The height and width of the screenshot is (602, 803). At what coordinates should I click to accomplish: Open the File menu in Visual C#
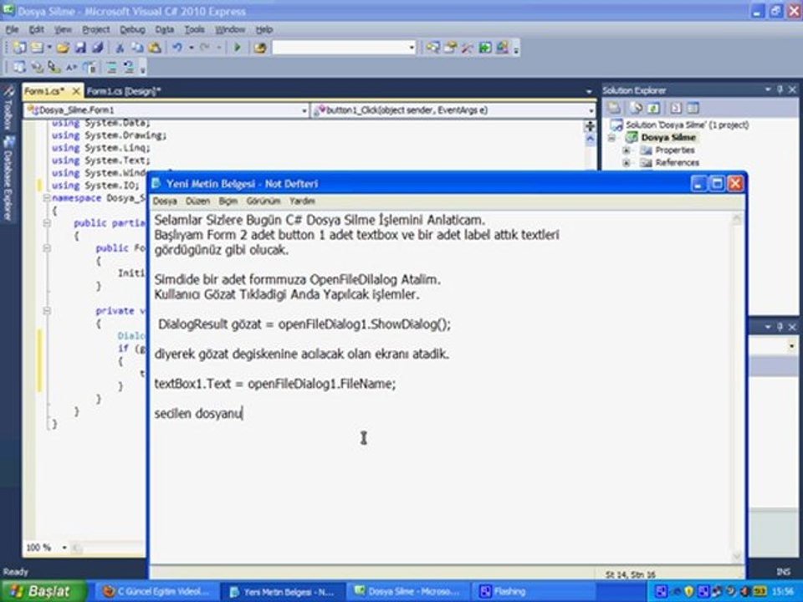[13, 30]
